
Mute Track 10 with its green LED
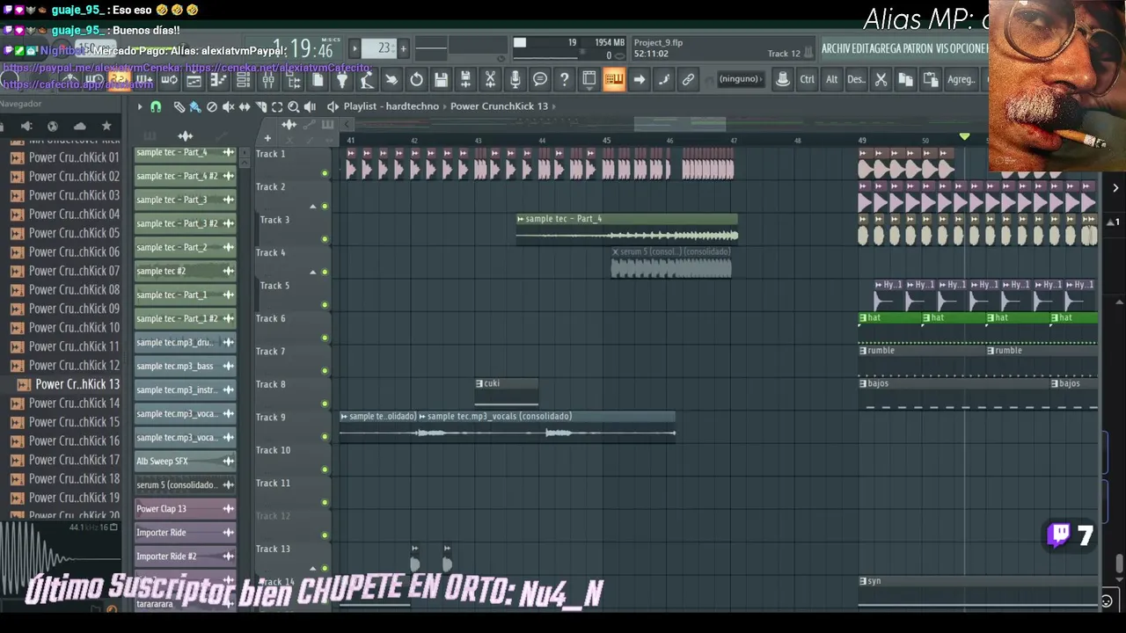click(325, 469)
